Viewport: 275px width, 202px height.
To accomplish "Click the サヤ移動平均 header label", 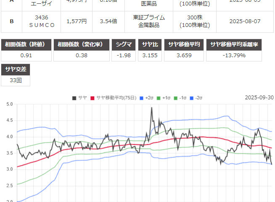I will tap(185, 45).
